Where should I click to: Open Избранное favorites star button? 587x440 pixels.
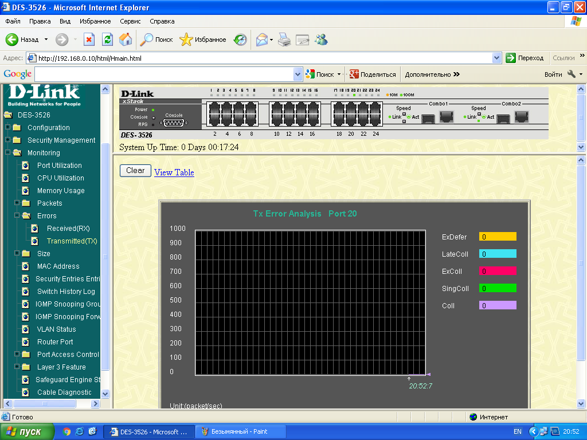point(202,40)
